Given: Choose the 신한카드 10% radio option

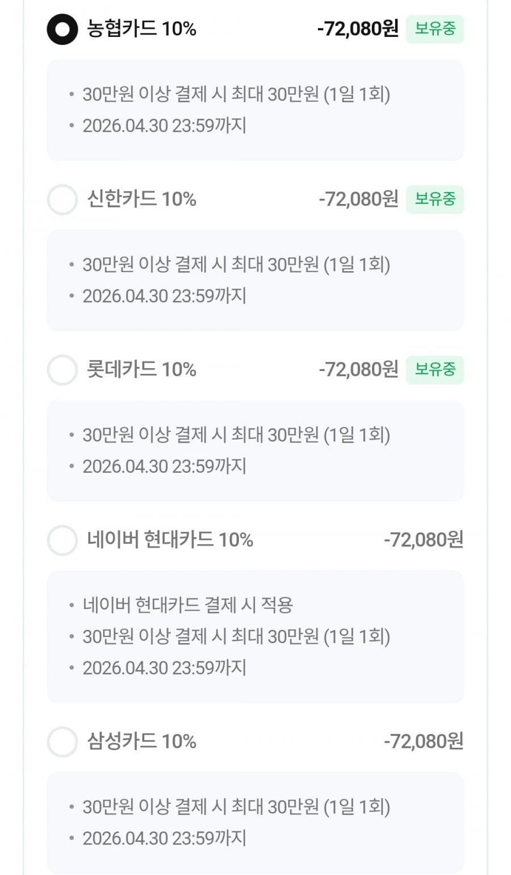Looking at the screenshot, I should 62,199.
